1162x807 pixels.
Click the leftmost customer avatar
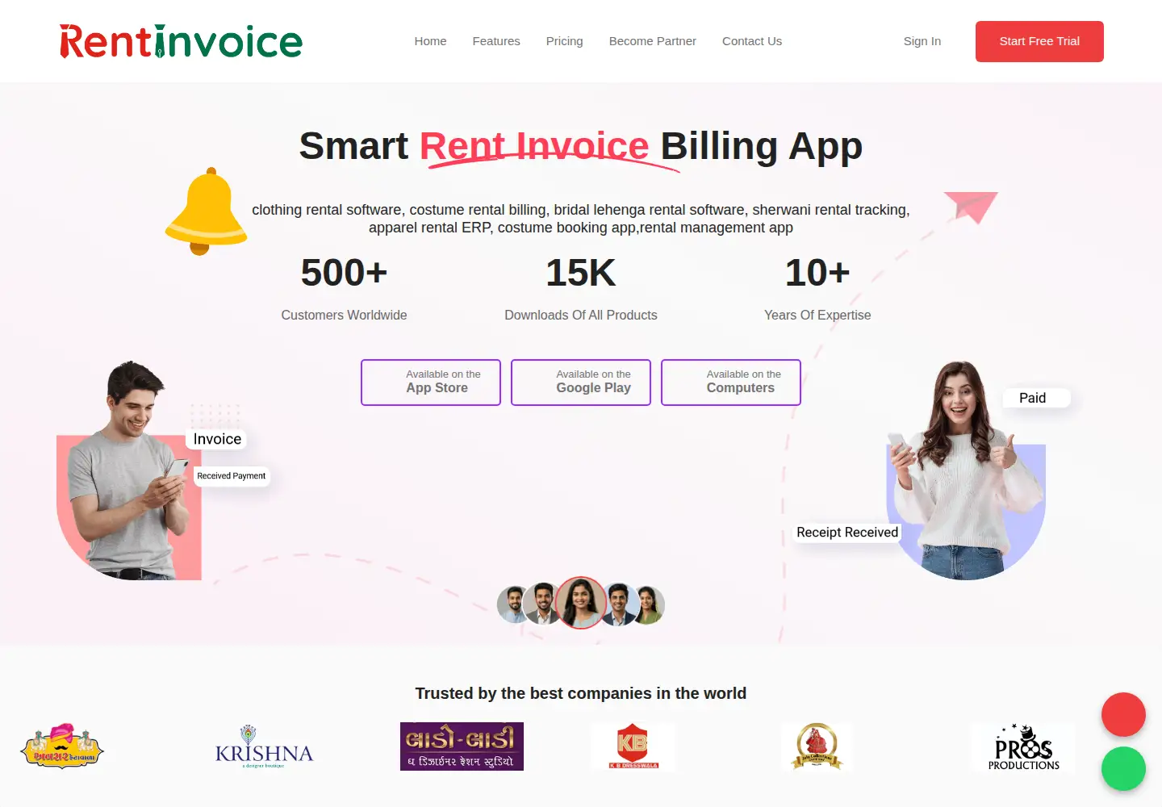(x=513, y=604)
